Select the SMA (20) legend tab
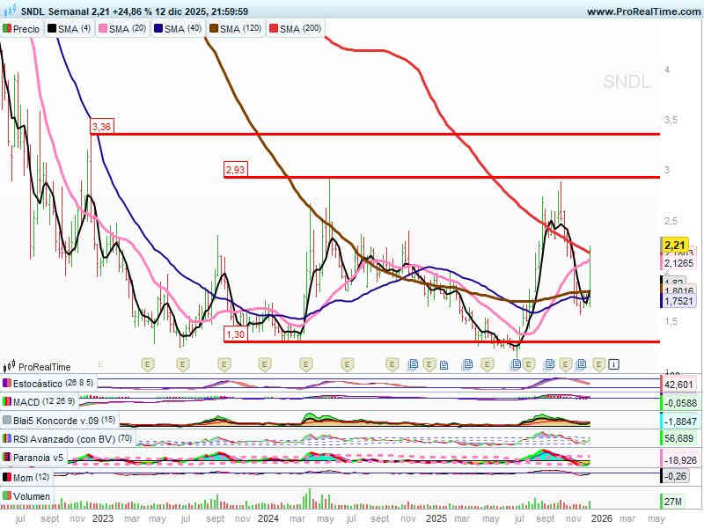 tap(121, 29)
